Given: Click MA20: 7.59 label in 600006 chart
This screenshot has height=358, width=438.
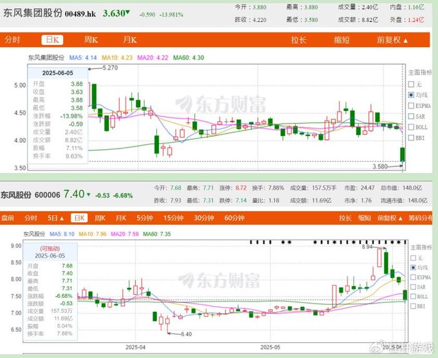Looking at the screenshot, I should (125, 234).
